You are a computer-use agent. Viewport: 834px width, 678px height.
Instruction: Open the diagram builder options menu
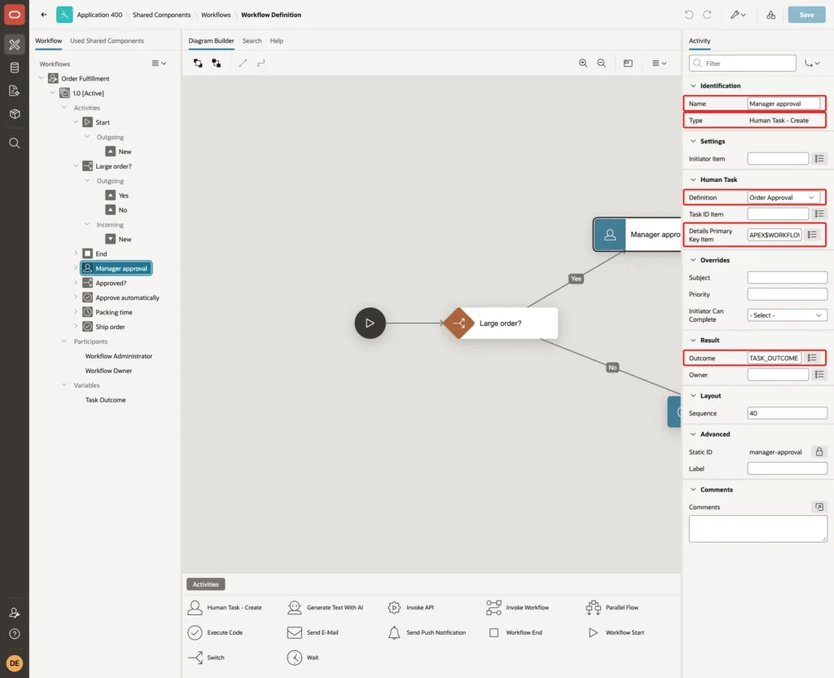659,64
